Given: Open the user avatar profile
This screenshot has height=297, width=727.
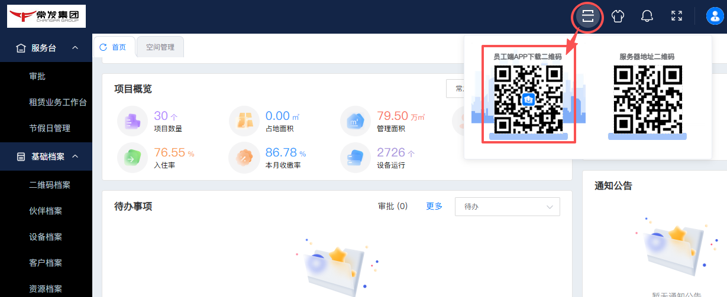Looking at the screenshot, I should [x=715, y=16].
